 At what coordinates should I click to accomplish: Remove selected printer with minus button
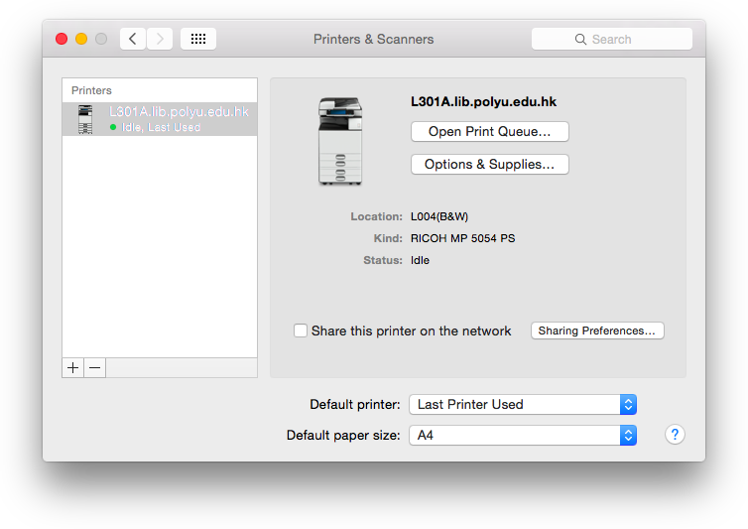[95, 367]
